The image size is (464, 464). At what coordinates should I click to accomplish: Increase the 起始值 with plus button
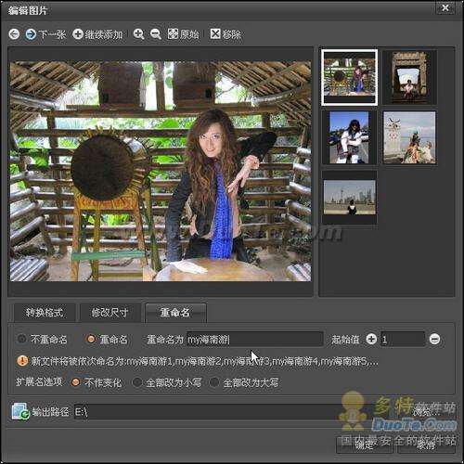pyautogui.click(x=371, y=339)
